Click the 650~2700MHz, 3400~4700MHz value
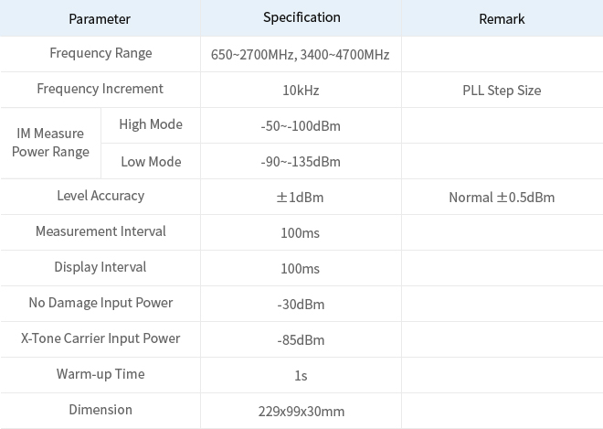Screen dimensions: 603x429 [x=300, y=55]
